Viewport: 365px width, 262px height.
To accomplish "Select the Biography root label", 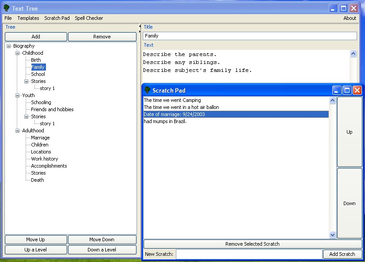I will (x=24, y=46).
